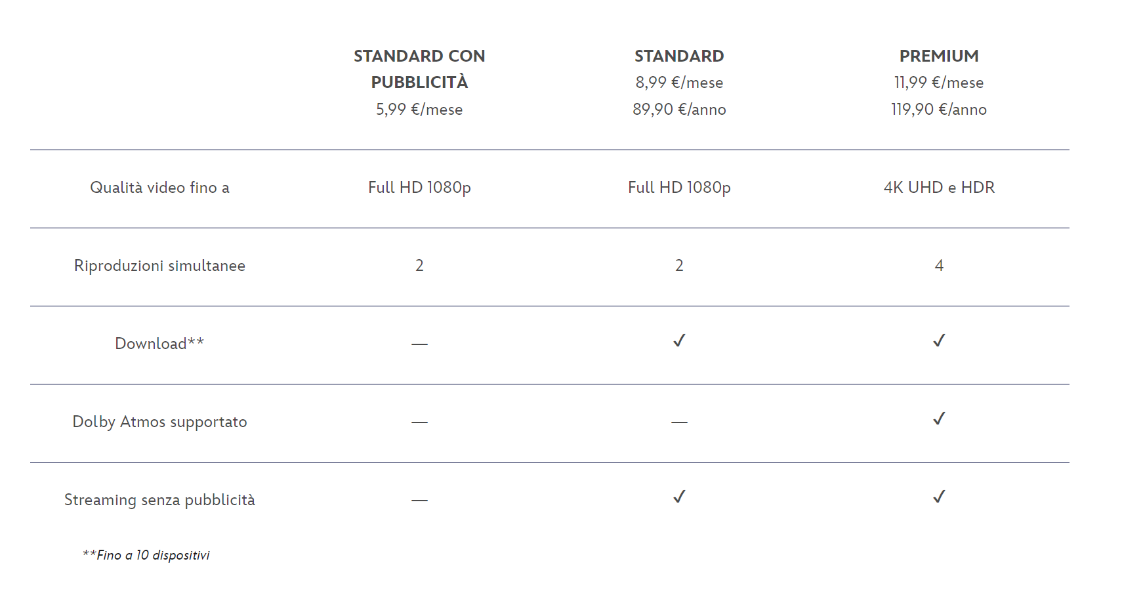Click the ad-free streaming checkmark under Standard
This screenshot has width=1122, height=597.
click(x=679, y=497)
